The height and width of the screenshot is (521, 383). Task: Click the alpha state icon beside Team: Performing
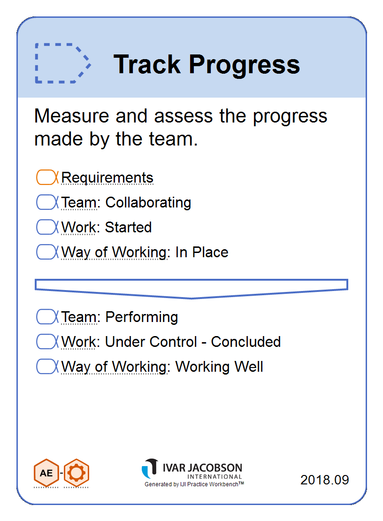pos(47,317)
